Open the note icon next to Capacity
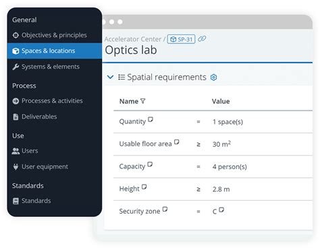 click(150, 164)
